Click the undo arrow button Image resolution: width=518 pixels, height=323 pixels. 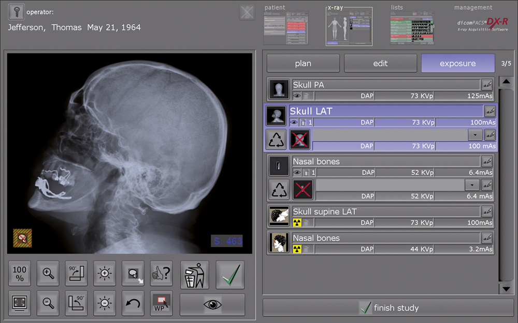point(133,303)
